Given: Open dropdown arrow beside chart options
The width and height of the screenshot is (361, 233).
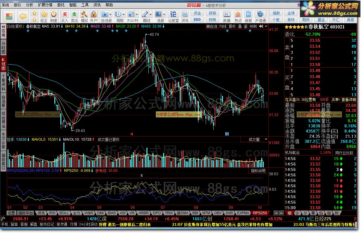Looking at the screenshot, I should 266,26.
